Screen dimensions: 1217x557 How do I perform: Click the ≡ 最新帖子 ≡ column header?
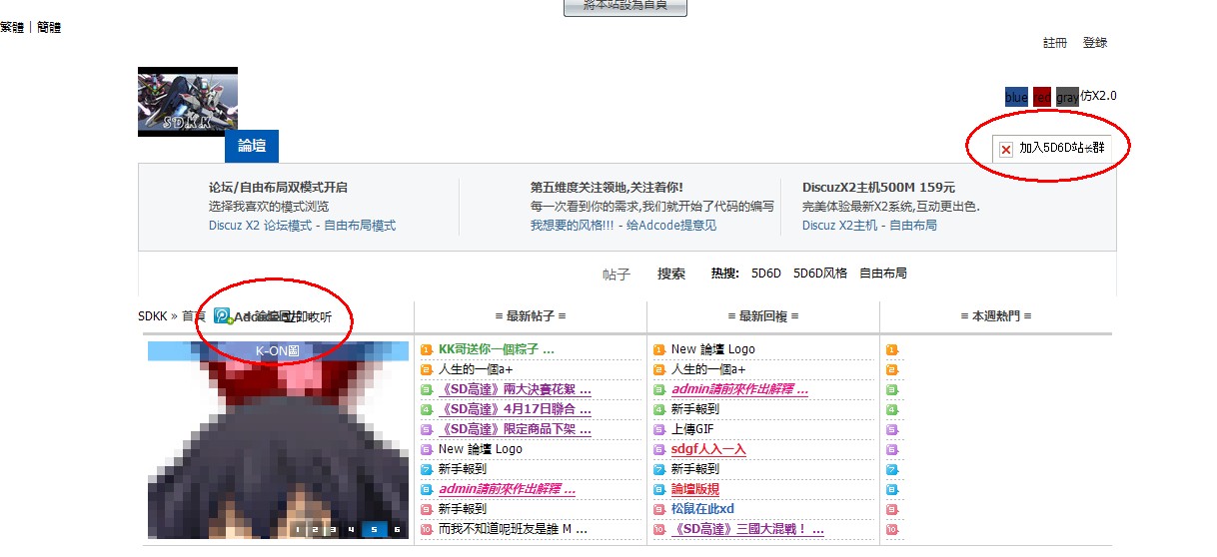(x=531, y=316)
